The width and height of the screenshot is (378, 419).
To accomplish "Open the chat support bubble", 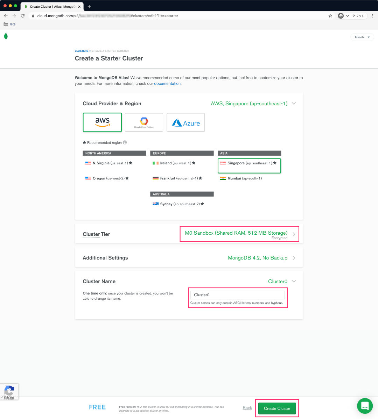I will [365, 406].
